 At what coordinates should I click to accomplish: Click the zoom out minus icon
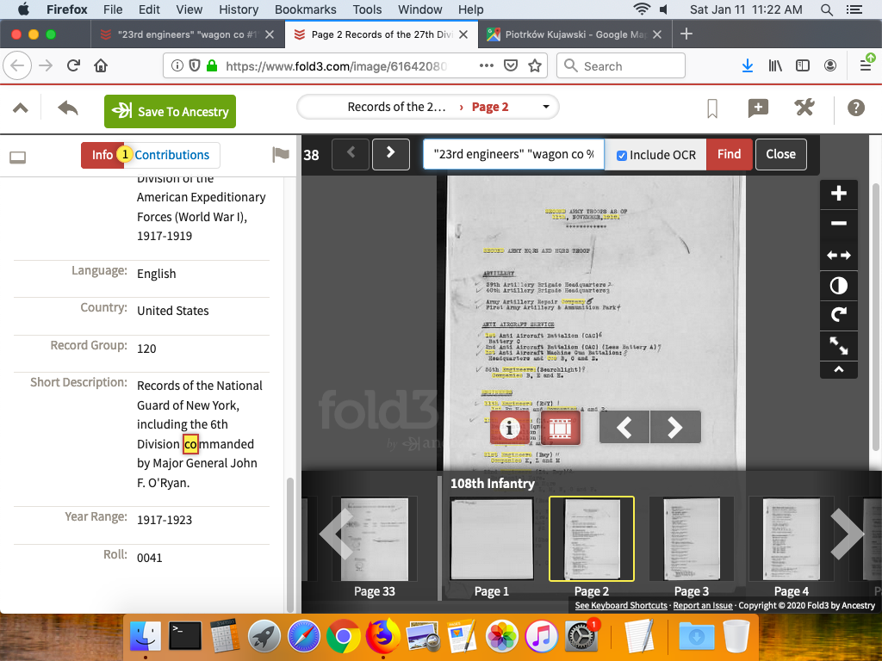click(x=838, y=224)
